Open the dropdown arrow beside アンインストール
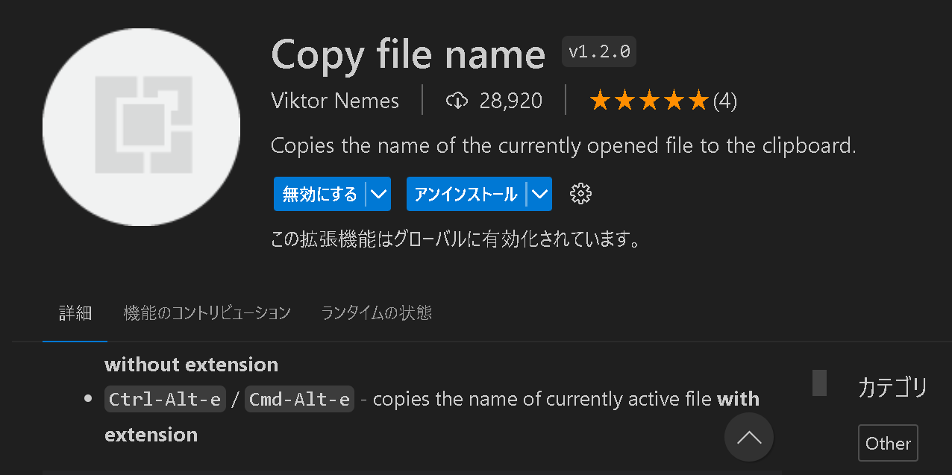The width and height of the screenshot is (952, 475). pos(539,195)
